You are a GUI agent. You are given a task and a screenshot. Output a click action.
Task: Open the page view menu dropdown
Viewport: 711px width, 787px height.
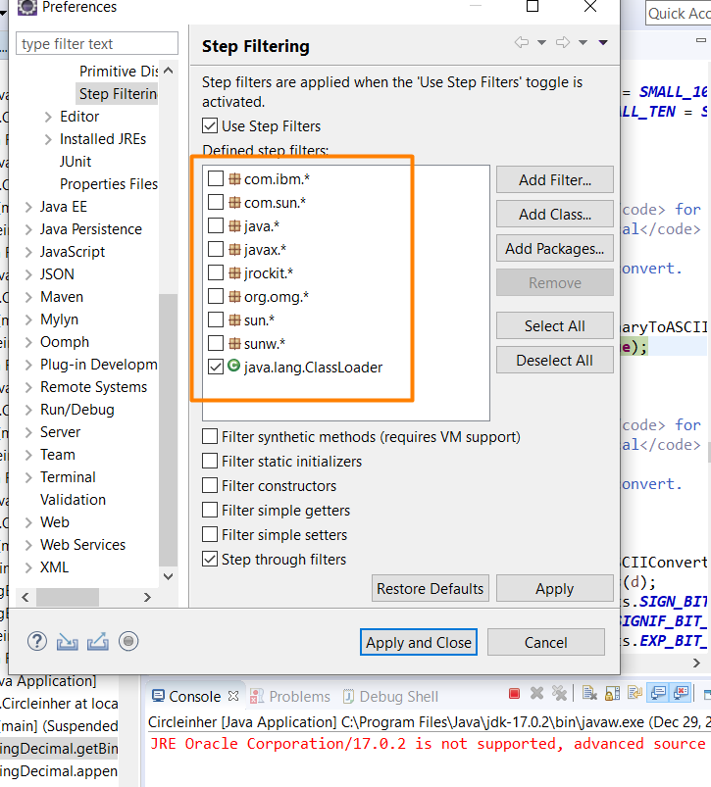pos(603,43)
